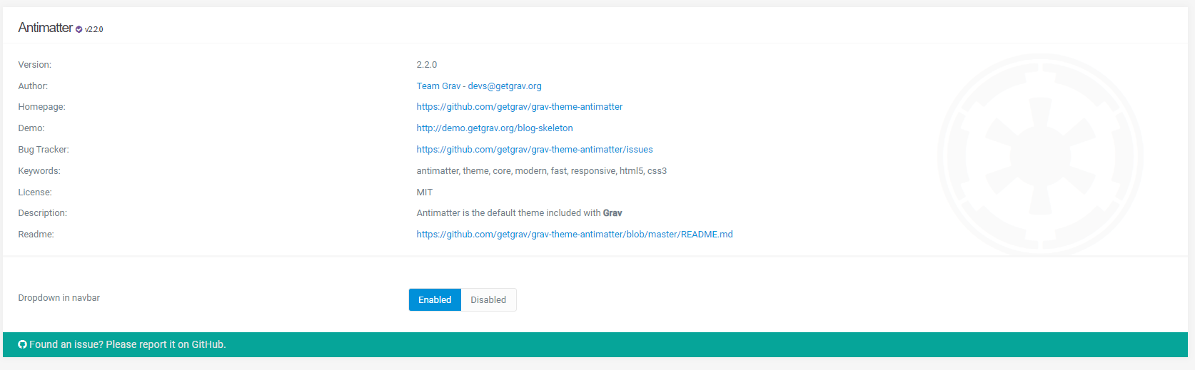
Task: Click the 'Bug Tracker:' label
Action: 44,150
